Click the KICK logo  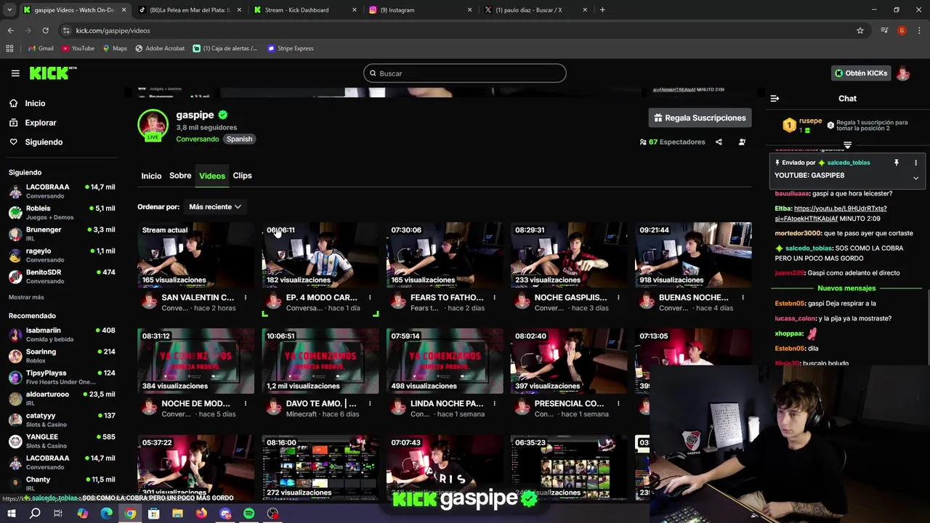[x=53, y=73]
